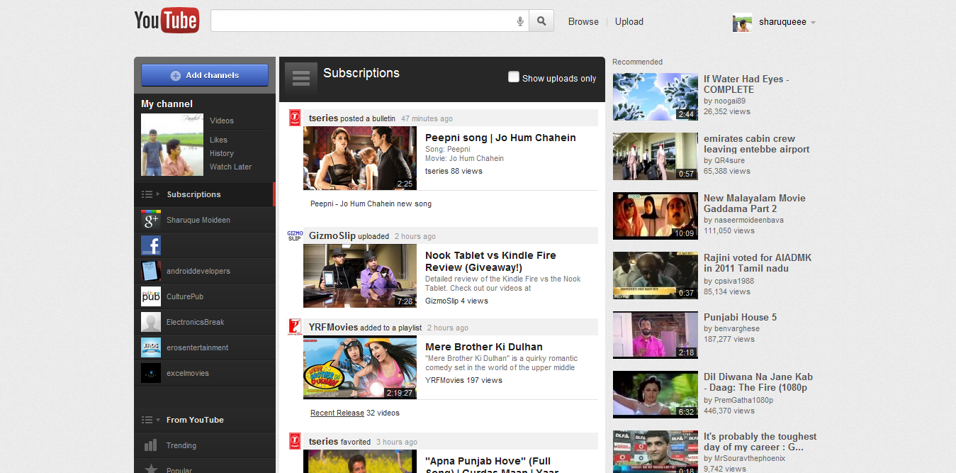This screenshot has width=956, height=473.
Task: Enable Show uploads only checkbox
Action: (514, 77)
